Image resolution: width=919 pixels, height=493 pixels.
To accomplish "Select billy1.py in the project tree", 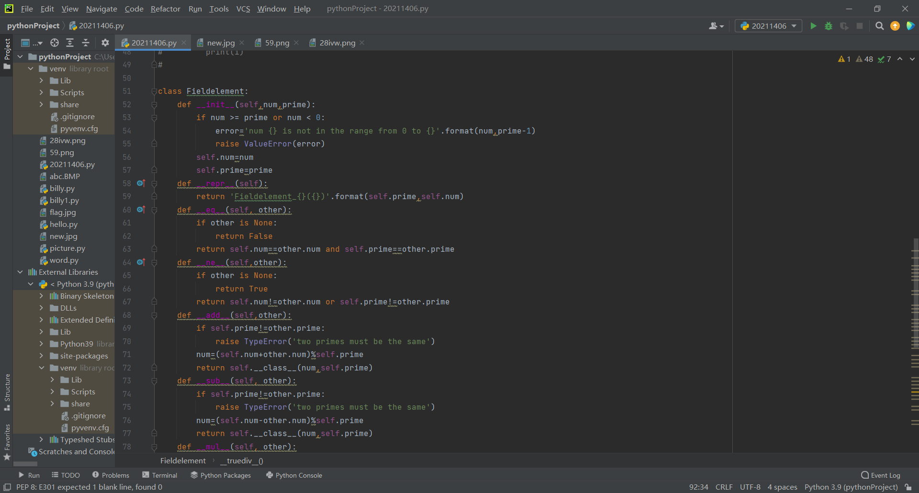I will click(64, 200).
